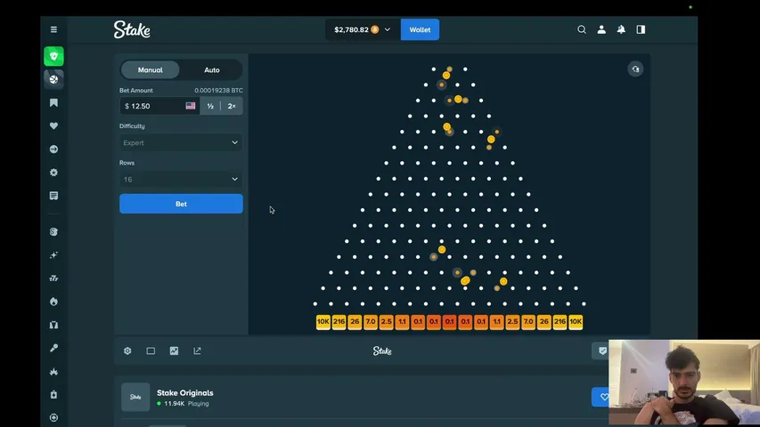Viewport: 760px width, 427px height.
Task: Switch to the Manual tab
Action: click(x=151, y=69)
